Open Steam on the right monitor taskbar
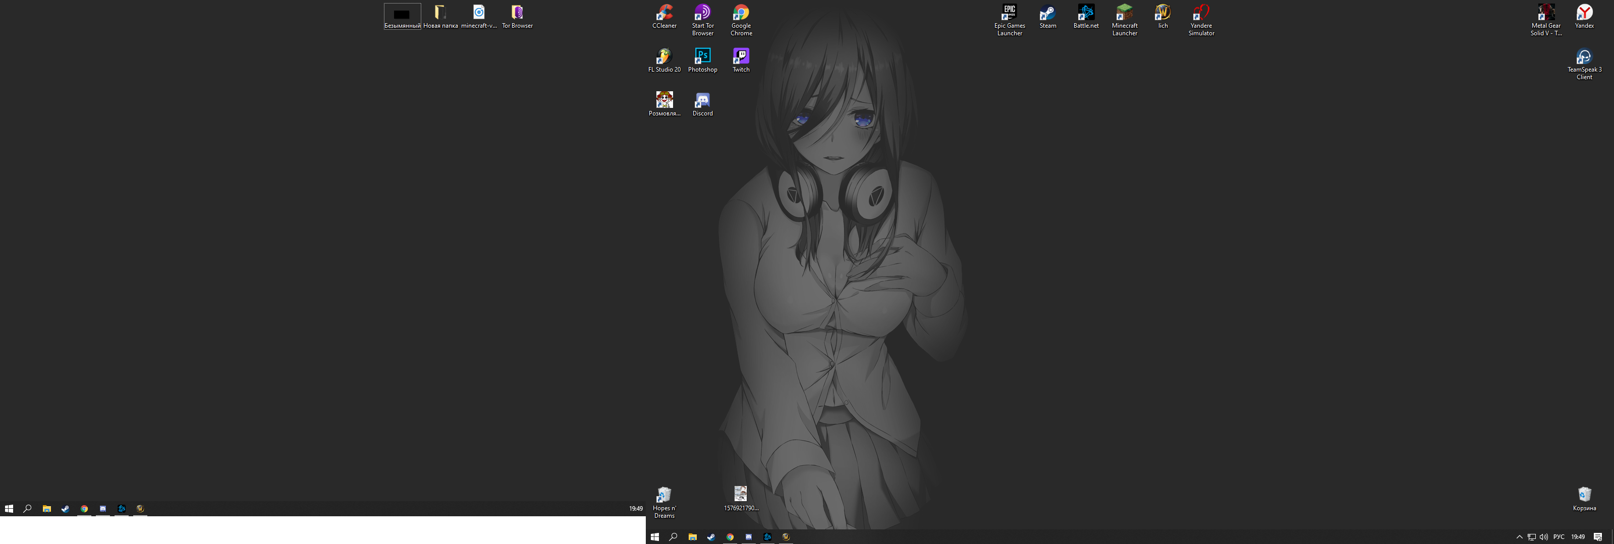The image size is (1614, 544). point(711,536)
